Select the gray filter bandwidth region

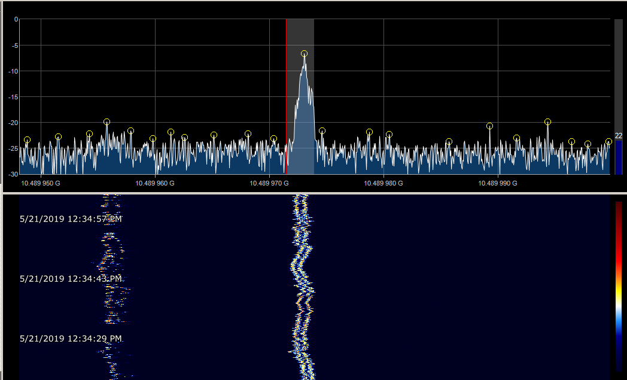(300, 96)
